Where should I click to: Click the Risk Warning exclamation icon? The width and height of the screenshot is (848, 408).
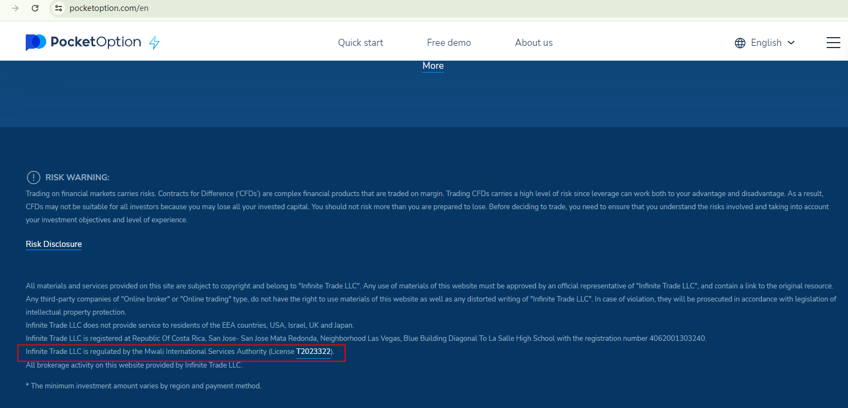(x=33, y=178)
